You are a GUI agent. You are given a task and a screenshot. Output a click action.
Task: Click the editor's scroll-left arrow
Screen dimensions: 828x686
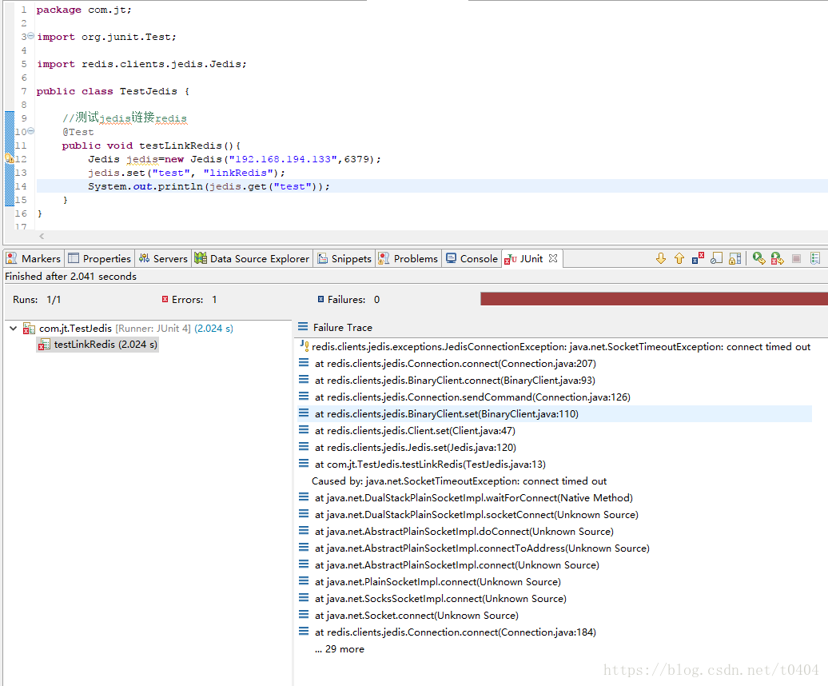(x=42, y=237)
